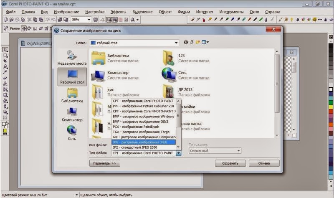Toggle the second marquee visibility button
Viewport: 334px width, 198px height.
pyautogui.click(x=115, y=20)
